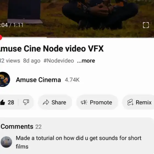Open Amuse Cinema channel avatar

point(4,79)
